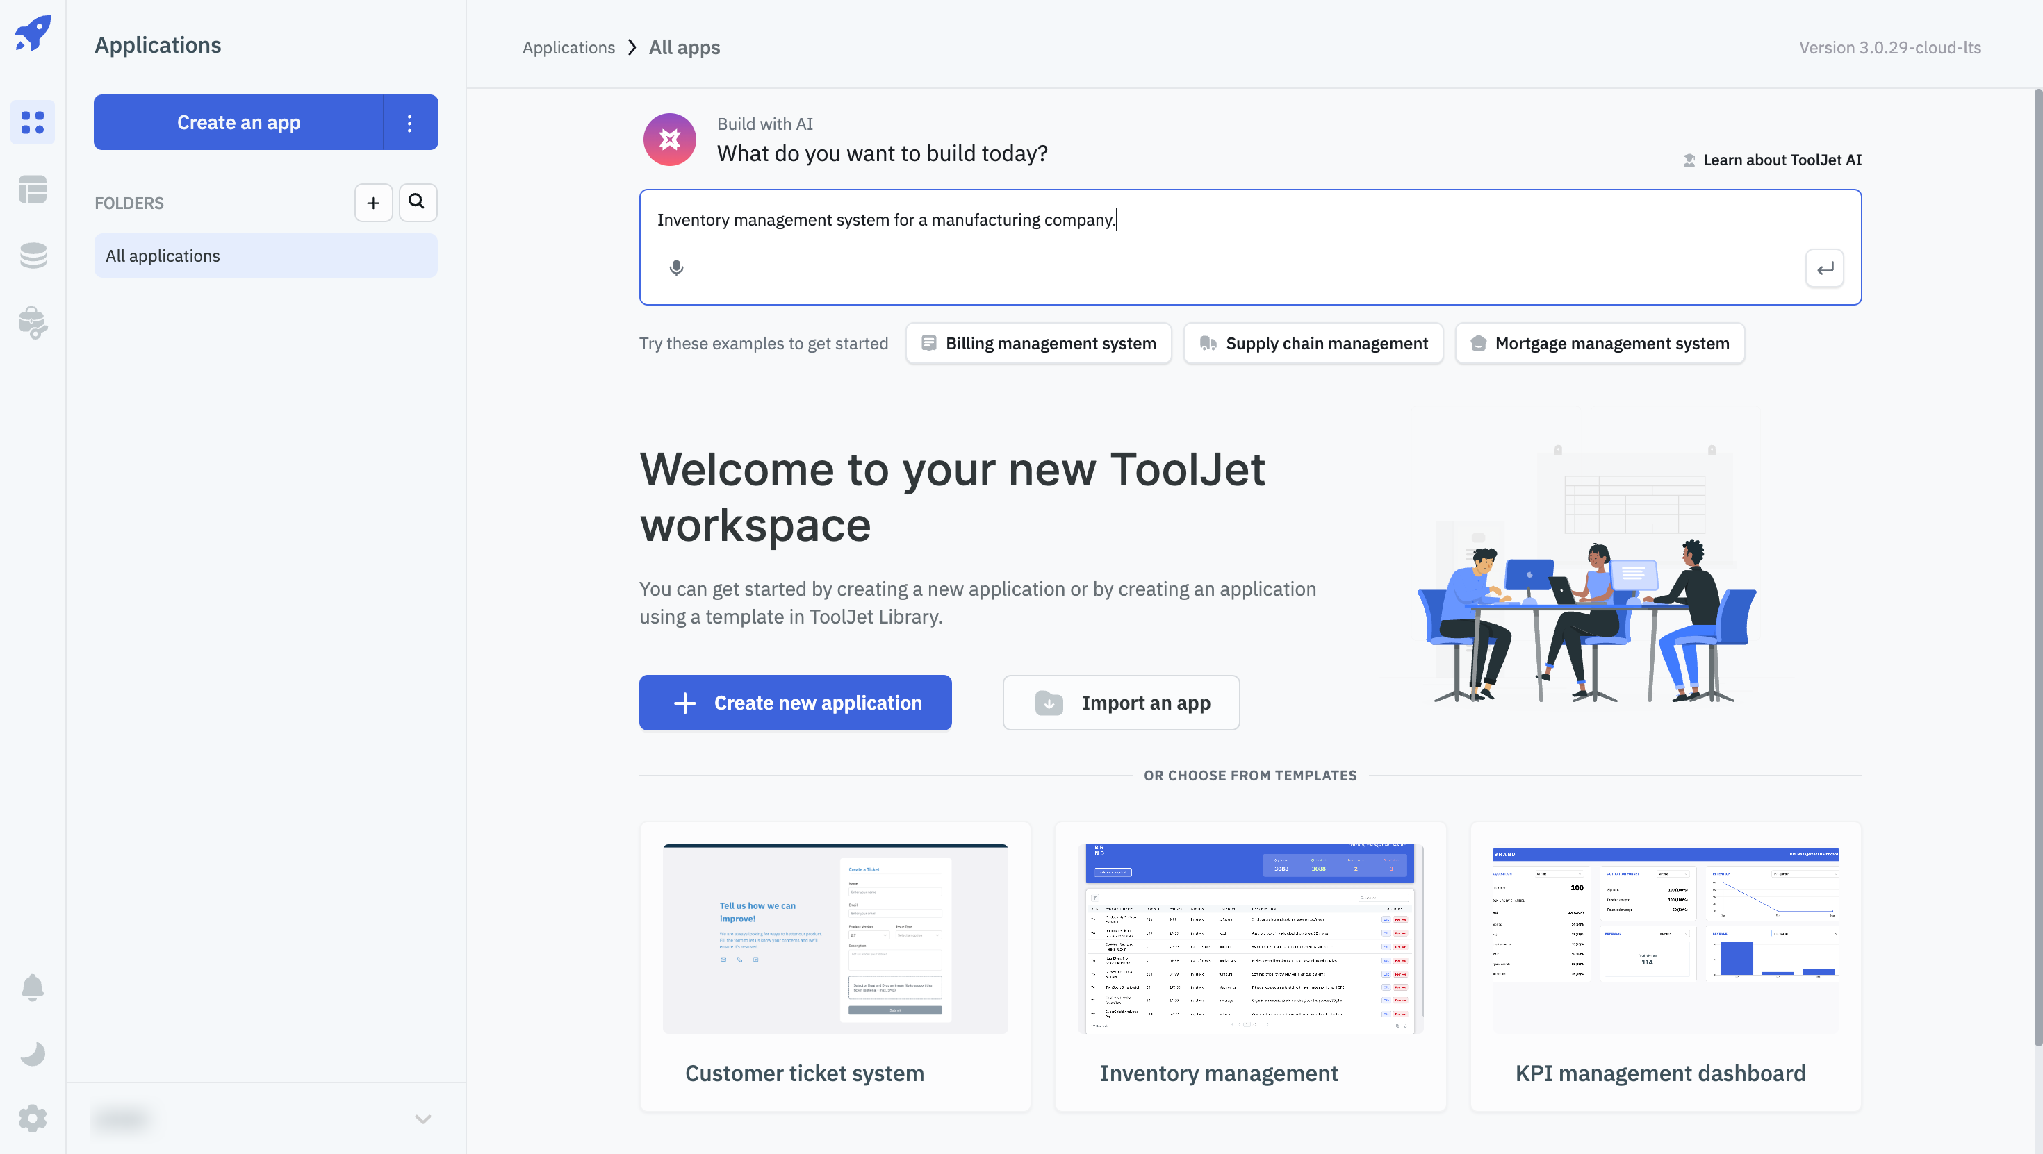Click the Version 3.0.29-cloud-lts label
This screenshot has width=2043, height=1154.
coord(1890,47)
